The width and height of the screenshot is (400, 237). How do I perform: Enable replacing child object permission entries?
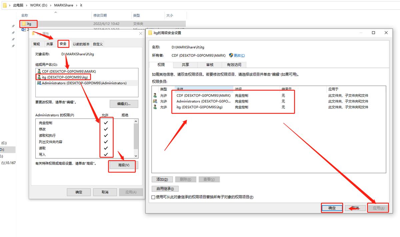click(152, 197)
